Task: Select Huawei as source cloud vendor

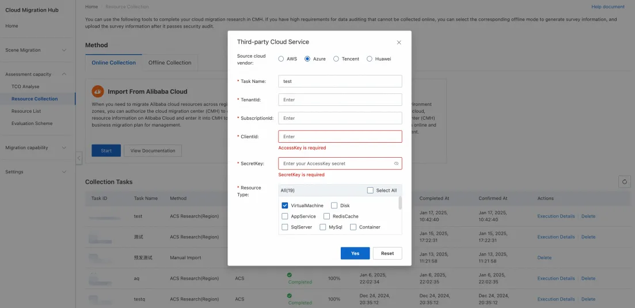Action: 370,59
